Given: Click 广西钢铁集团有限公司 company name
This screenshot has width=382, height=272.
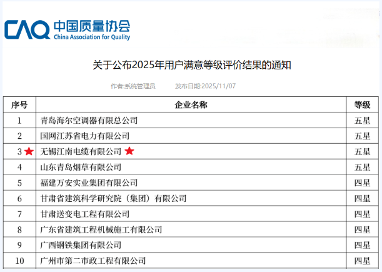Looking at the screenshot, I should (x=81, y=245).
